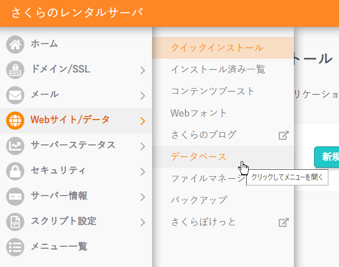Click the さくらのレンタルサーバ header title
339x267 pixels.
click(x=77, y=12)
